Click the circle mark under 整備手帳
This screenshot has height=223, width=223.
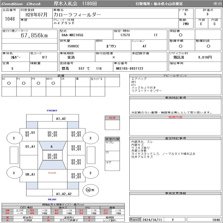[181, 46]
